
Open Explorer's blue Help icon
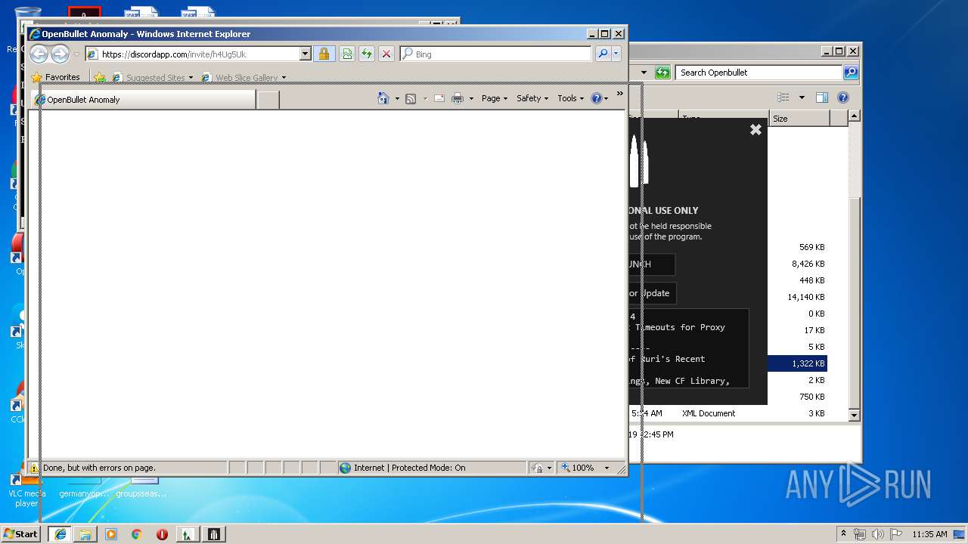pos(843,97)
